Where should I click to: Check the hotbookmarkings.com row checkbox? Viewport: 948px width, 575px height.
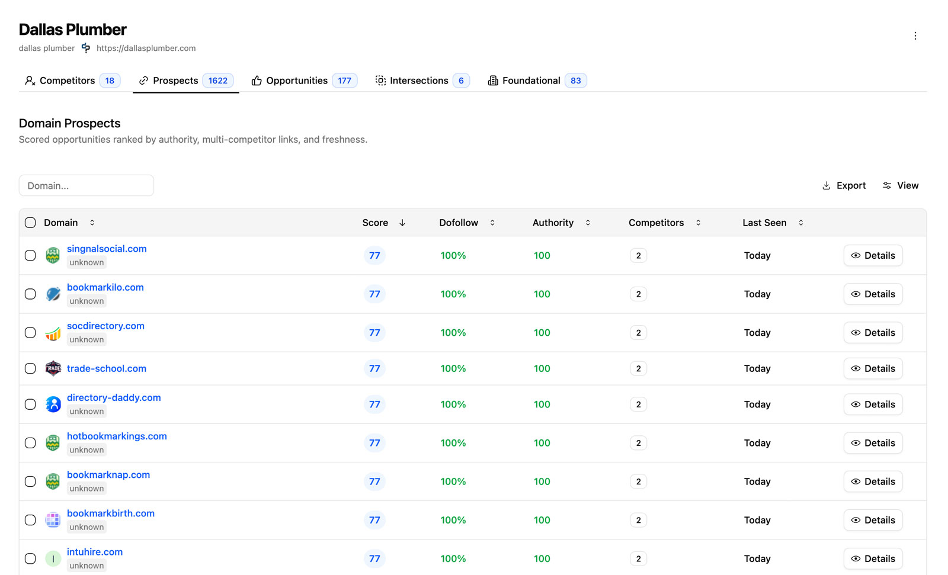pos(30,442)
